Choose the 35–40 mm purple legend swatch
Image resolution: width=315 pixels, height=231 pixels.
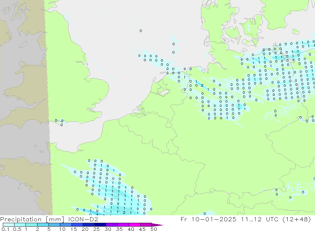pos(123,225)
